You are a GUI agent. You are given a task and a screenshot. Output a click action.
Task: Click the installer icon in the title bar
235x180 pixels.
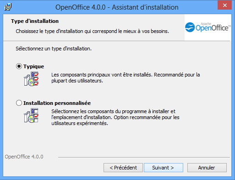pos(8,7)
